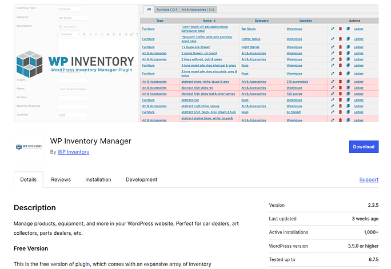Open the "Night Stands" category link
Screen dimensions: 391x269
click(x=250, y=47)
